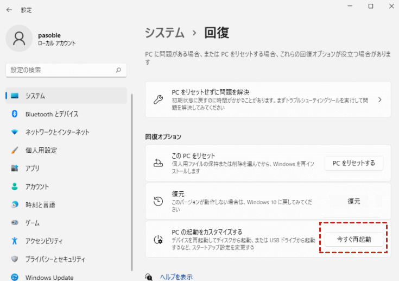This screenshot has height=281, width=399.
Task: Click the ゲーム controller icon
Action: tap(15, 223)
